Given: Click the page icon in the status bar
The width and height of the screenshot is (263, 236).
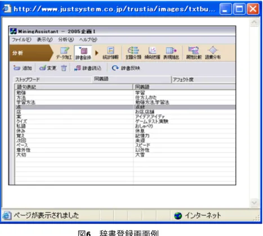Looking at the screenshot, I should [7, 216].
